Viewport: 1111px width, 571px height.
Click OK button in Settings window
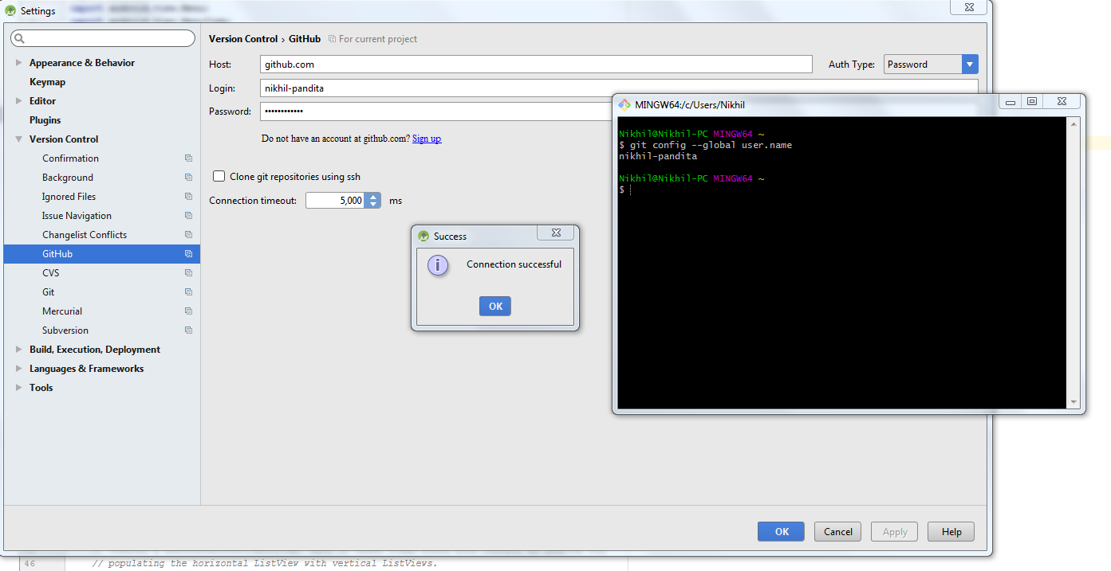(782, 532)
